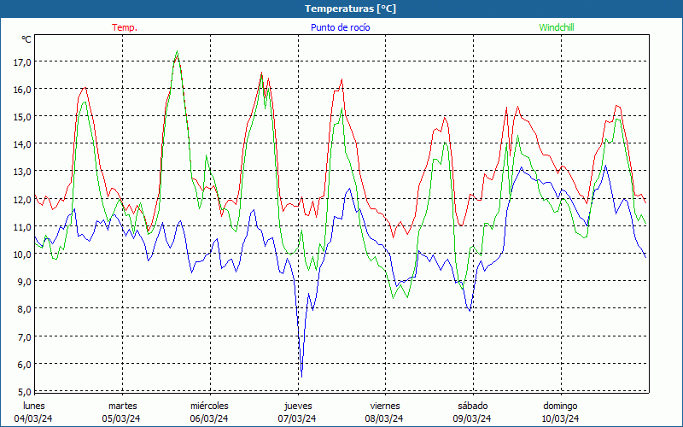Click the 'Windchill' green legend label
683x427 pixels.
click(x=557, y=27)
